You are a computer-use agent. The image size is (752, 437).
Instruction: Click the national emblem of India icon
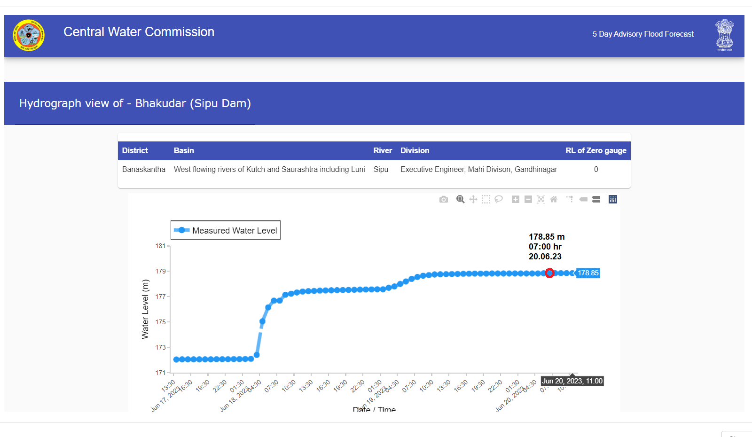(x=724, y=35)
